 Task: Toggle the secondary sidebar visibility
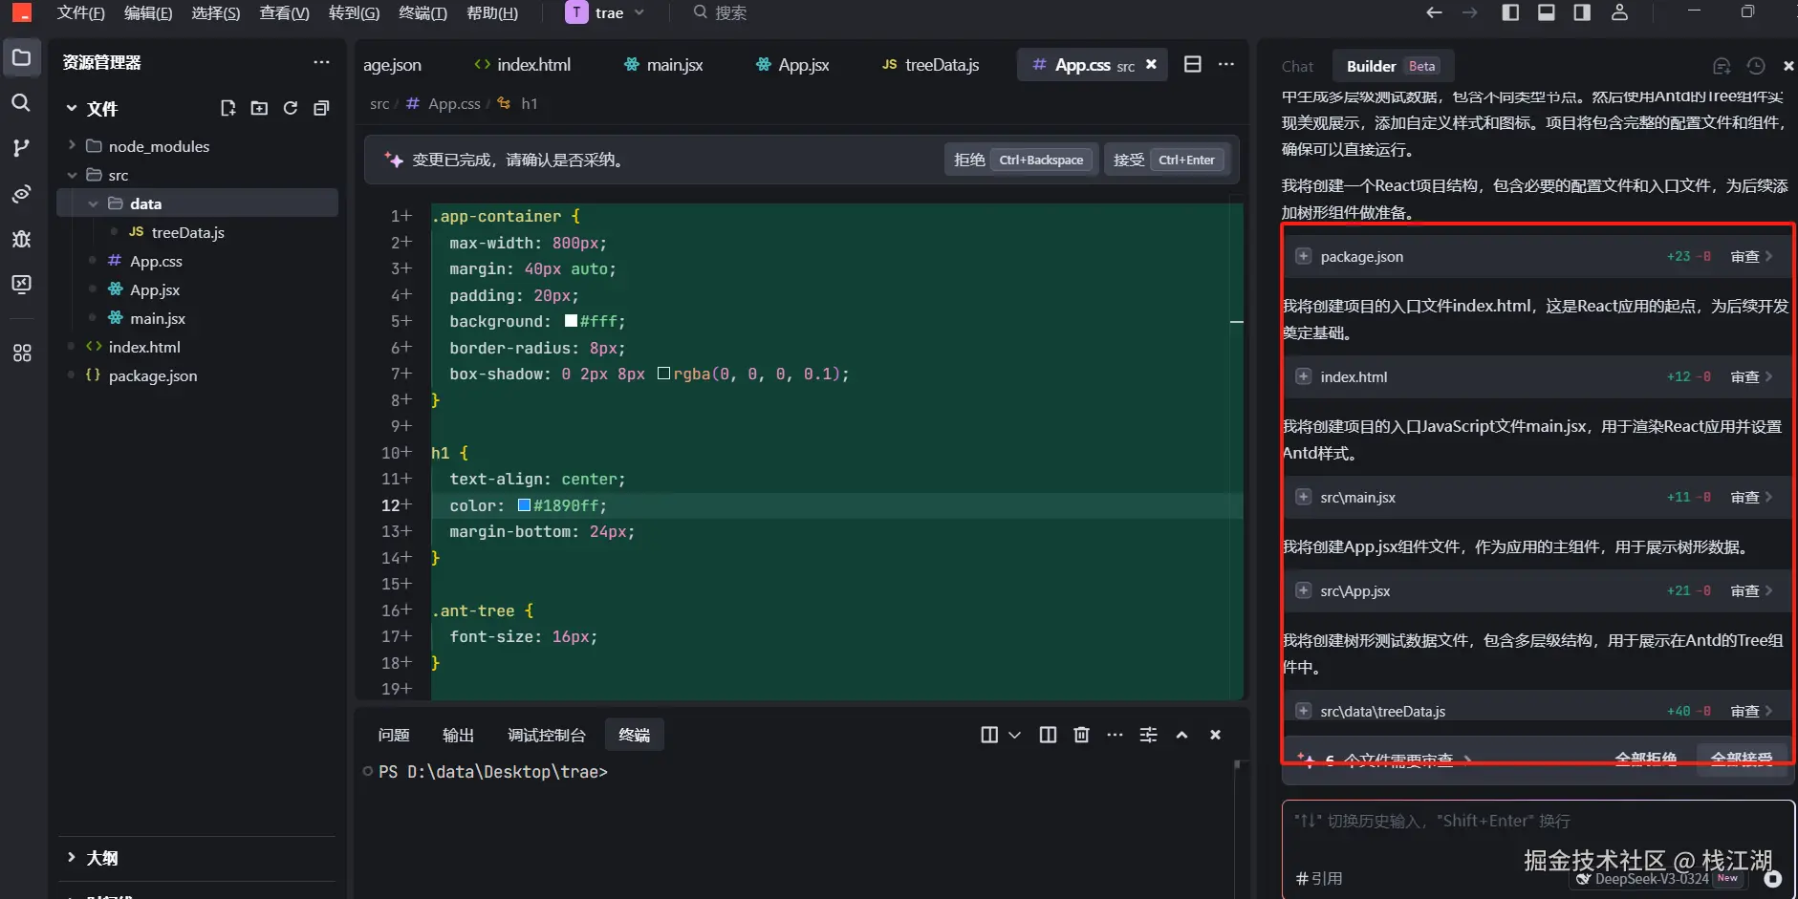click(x=1583, y=12)
